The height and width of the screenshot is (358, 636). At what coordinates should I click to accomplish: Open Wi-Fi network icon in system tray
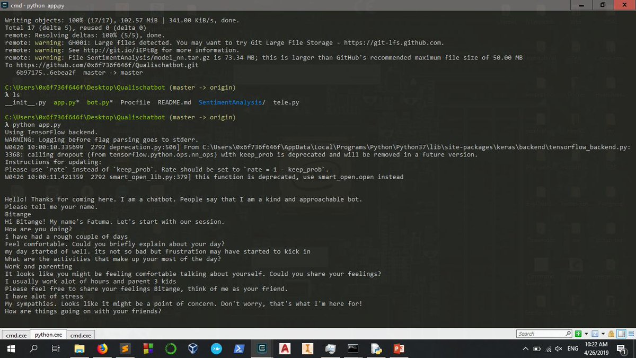pos(549,348)
